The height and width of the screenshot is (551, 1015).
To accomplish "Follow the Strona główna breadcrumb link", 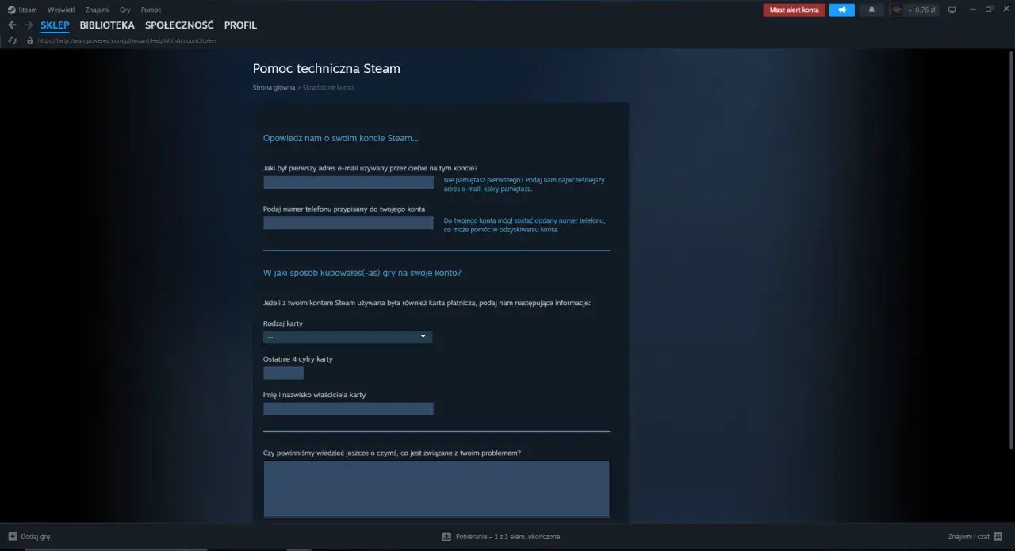I will 274,87.
